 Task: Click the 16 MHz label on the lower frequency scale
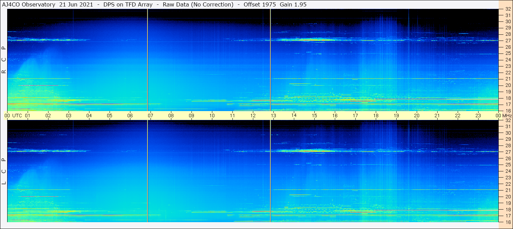(x=508, y=222)
